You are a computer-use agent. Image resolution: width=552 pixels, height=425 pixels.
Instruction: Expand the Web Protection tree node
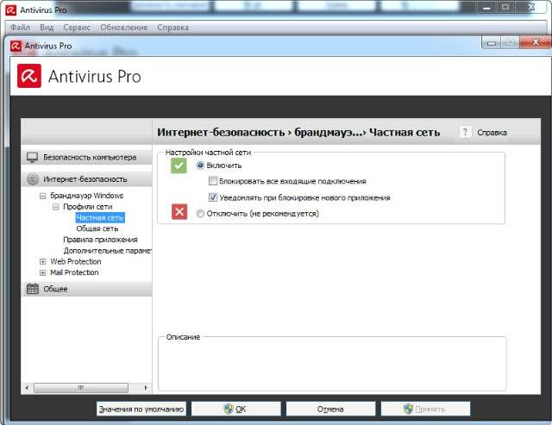[42, 262]
